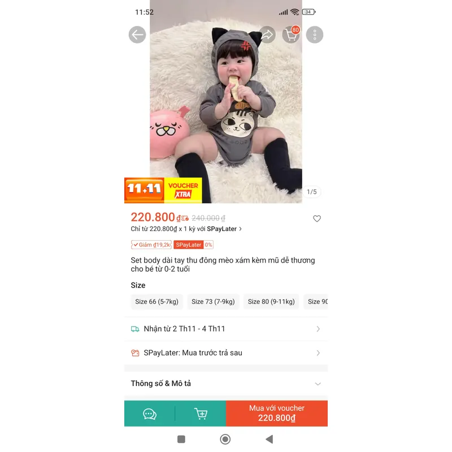Tap Mua với voucher 220.800đ button
Screen dimensions: 452x452
click(277, 414)
